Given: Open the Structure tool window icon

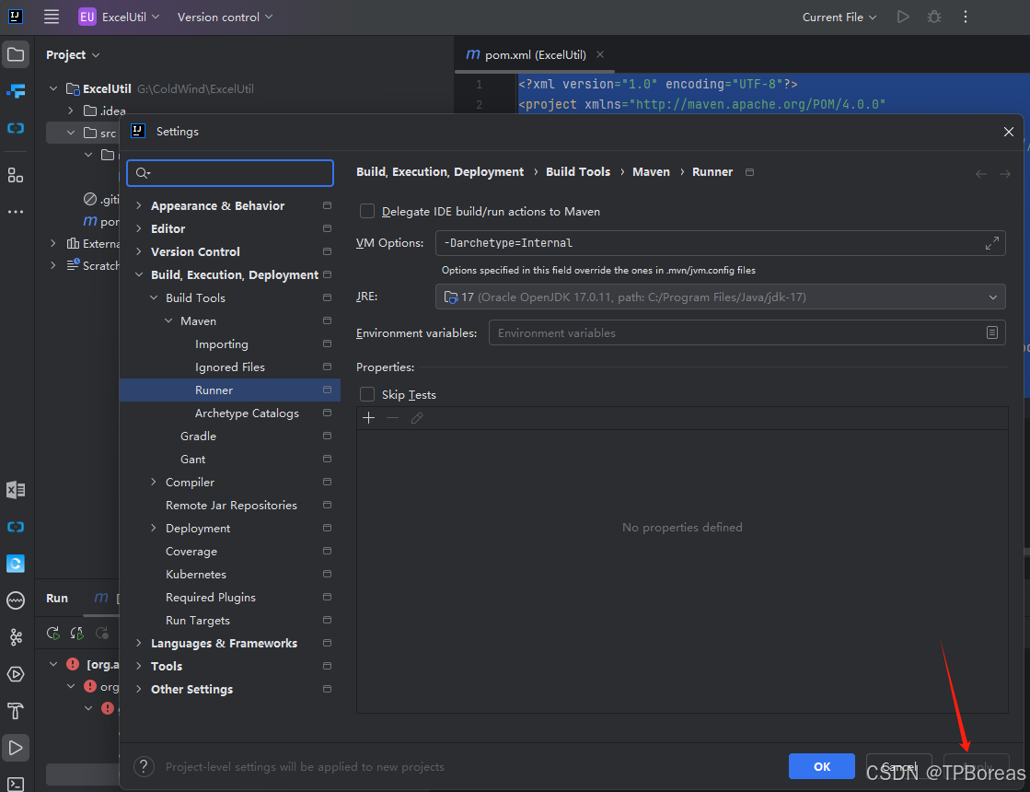Looking at the screenshot, I should point(16,176).
